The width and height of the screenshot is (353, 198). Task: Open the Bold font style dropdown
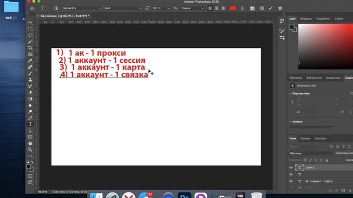(122, 8)
